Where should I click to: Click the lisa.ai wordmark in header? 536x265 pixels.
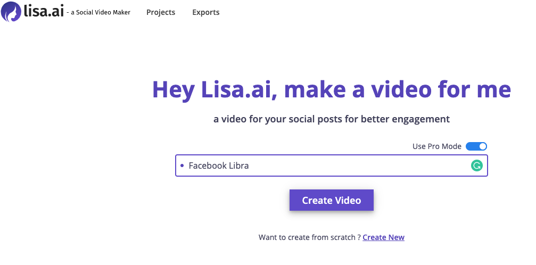pos(44,11)
